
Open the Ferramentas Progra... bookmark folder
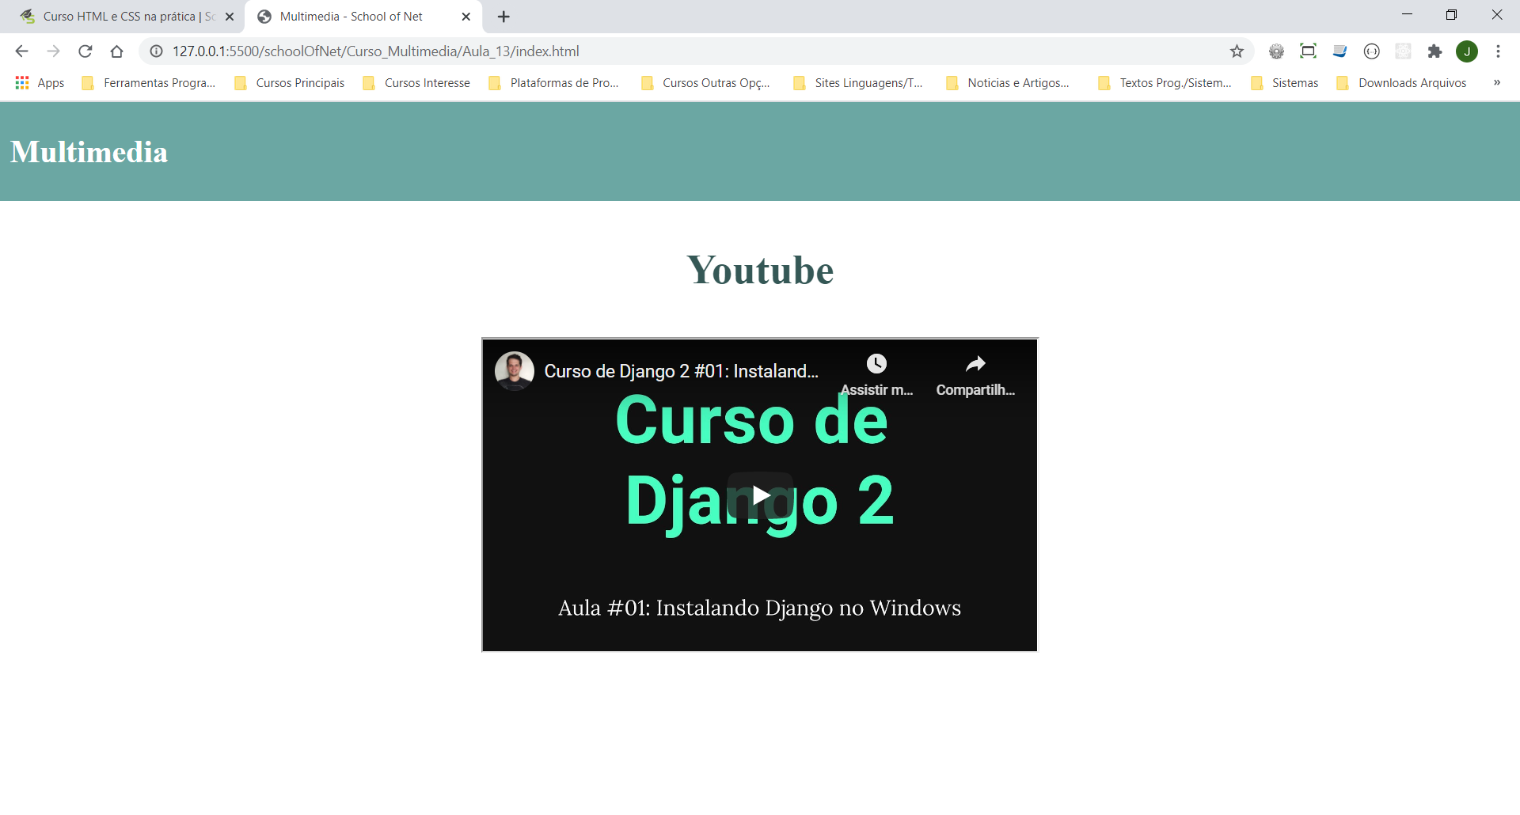click(x=149, y=83)
